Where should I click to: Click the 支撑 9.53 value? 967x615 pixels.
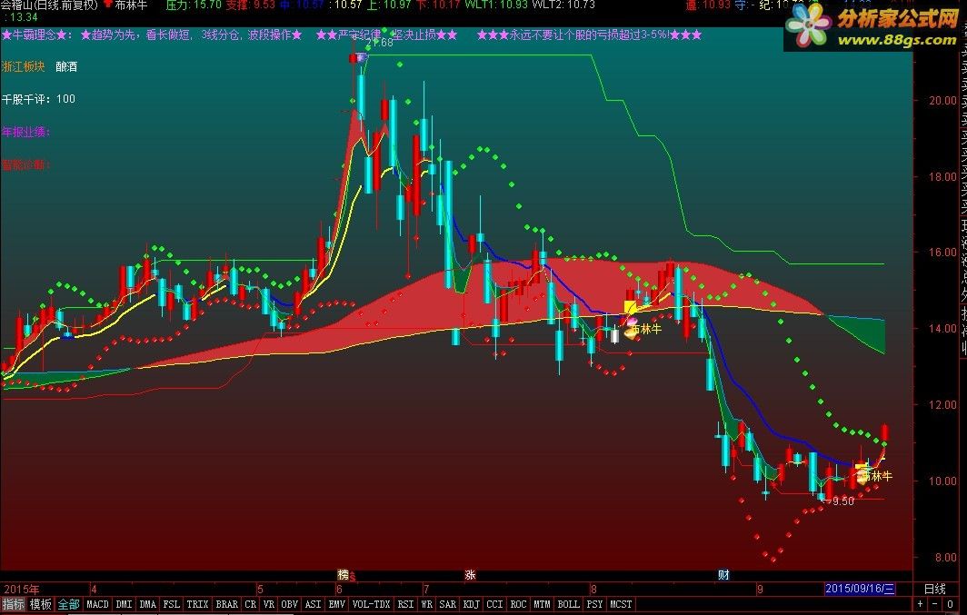point(250,5)
